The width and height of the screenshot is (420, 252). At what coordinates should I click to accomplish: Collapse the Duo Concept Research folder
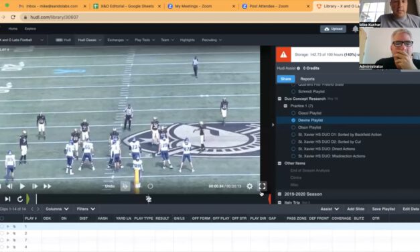pyautogui.click(x=279, y=99)
